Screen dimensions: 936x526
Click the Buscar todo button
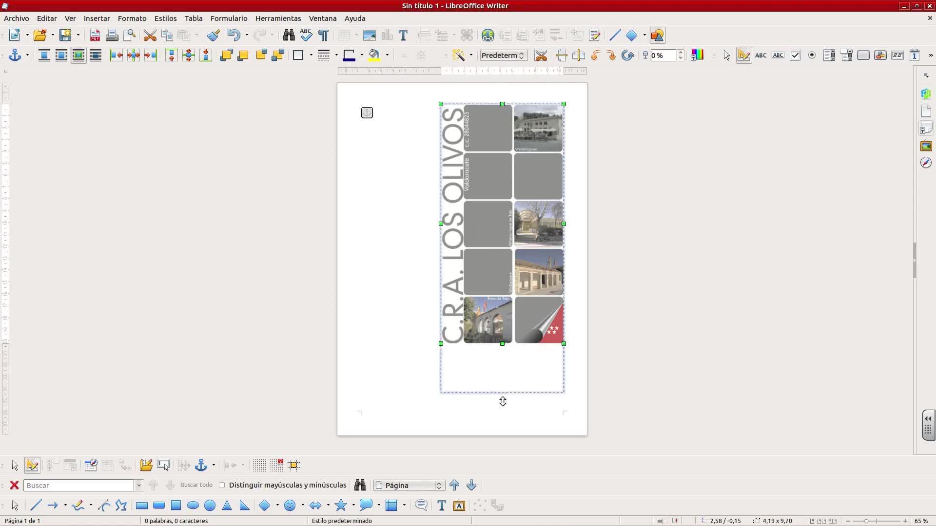196,485
